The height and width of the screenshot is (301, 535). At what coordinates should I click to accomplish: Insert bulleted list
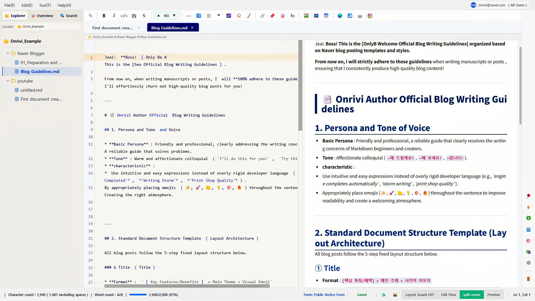coord(209,16)
